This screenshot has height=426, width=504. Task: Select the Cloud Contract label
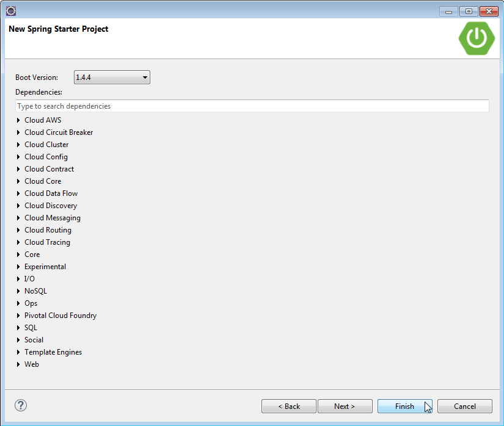coord(49,169)
